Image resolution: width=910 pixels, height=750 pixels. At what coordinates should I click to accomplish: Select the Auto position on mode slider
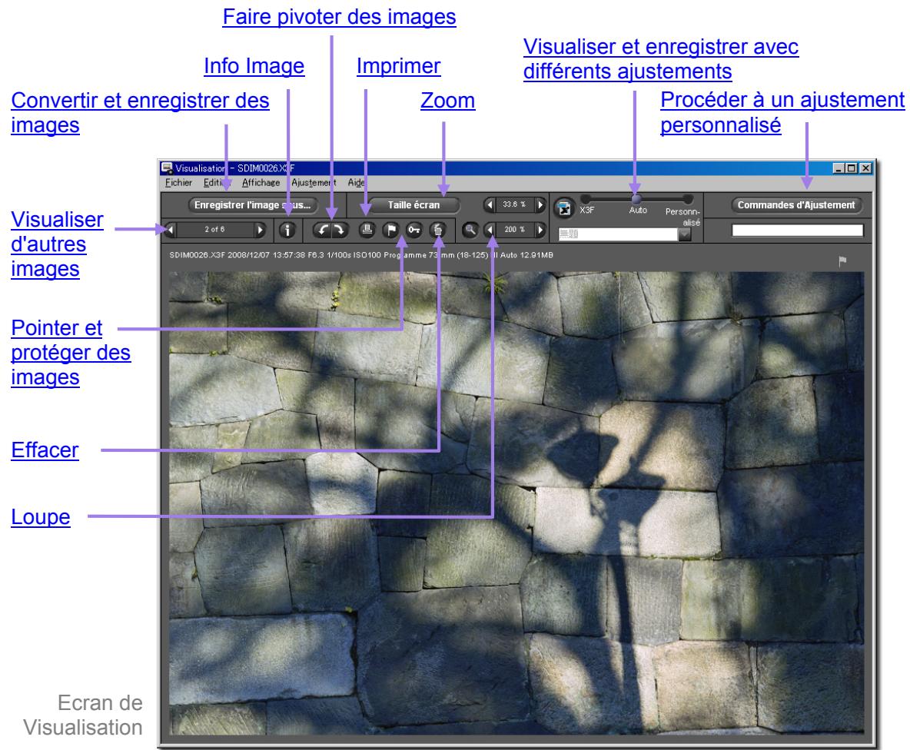(x=636, y=199)
